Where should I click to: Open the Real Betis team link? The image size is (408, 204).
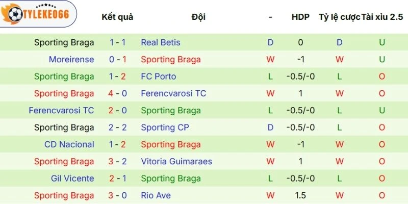160,42
